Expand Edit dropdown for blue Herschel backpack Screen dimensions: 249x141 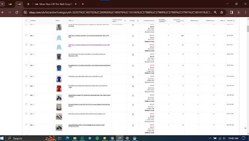point(34,65)
